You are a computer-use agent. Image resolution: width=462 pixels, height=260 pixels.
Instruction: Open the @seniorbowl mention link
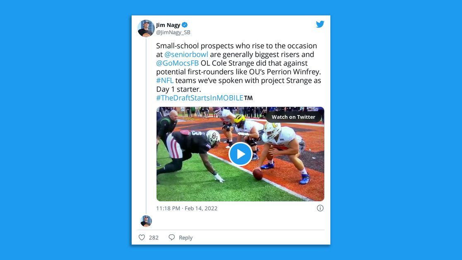[x=186, y=55]
